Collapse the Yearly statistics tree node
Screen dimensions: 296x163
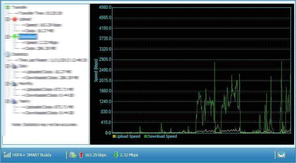(7, 101)
